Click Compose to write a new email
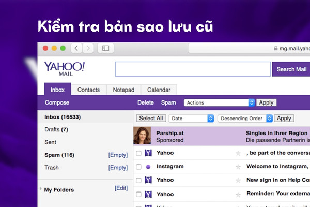310x207 pixels. point(57,102)
